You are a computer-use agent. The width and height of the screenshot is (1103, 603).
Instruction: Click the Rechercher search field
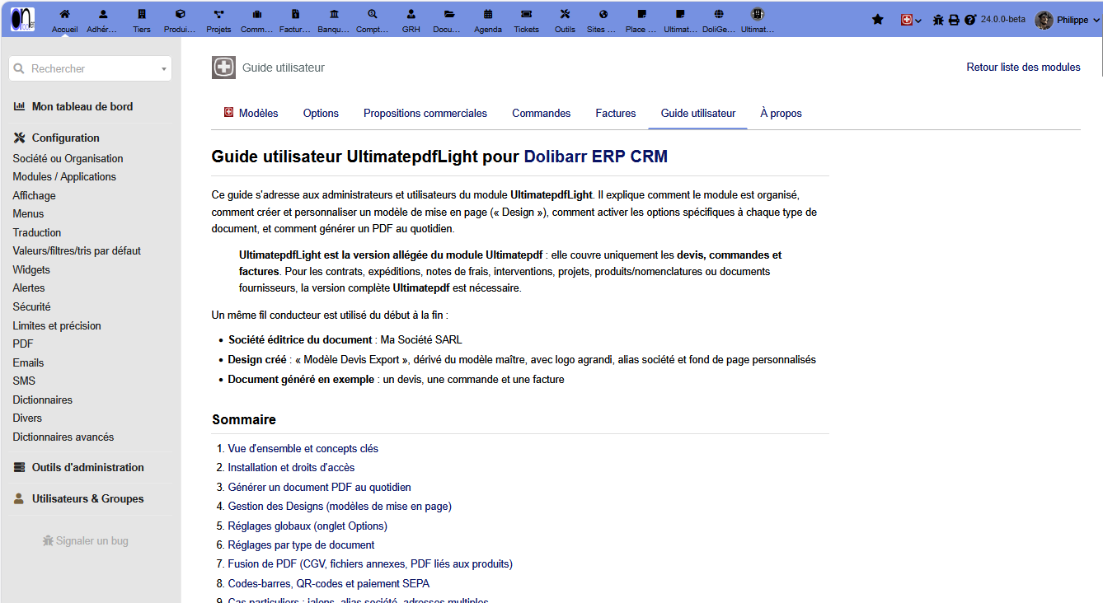[x=90, y=69]
